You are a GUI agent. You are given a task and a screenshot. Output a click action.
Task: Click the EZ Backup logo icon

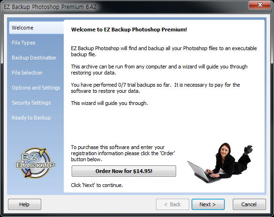[x=35, y=163]
